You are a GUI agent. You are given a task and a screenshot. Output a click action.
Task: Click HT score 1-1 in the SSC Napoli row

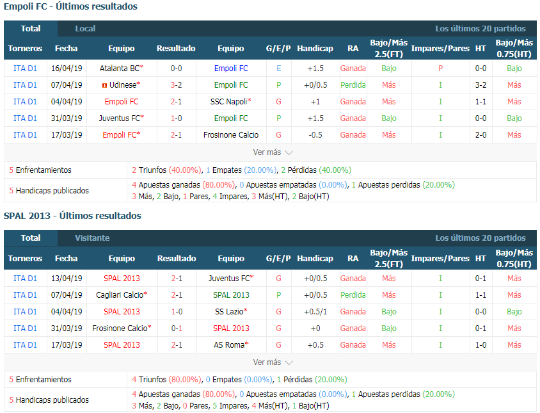point(480,102)
